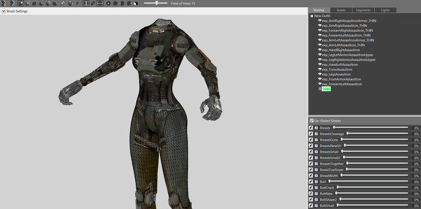Expand the Brush Settings panel
The height and width of the screenshot is (209, 421).
pos(3,11)
